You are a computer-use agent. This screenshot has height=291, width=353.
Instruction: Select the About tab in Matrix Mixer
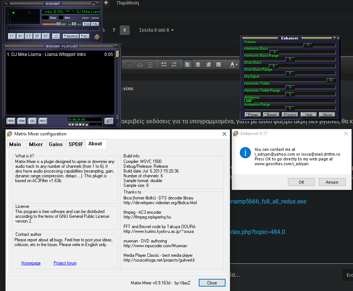(x=96, y=144)
